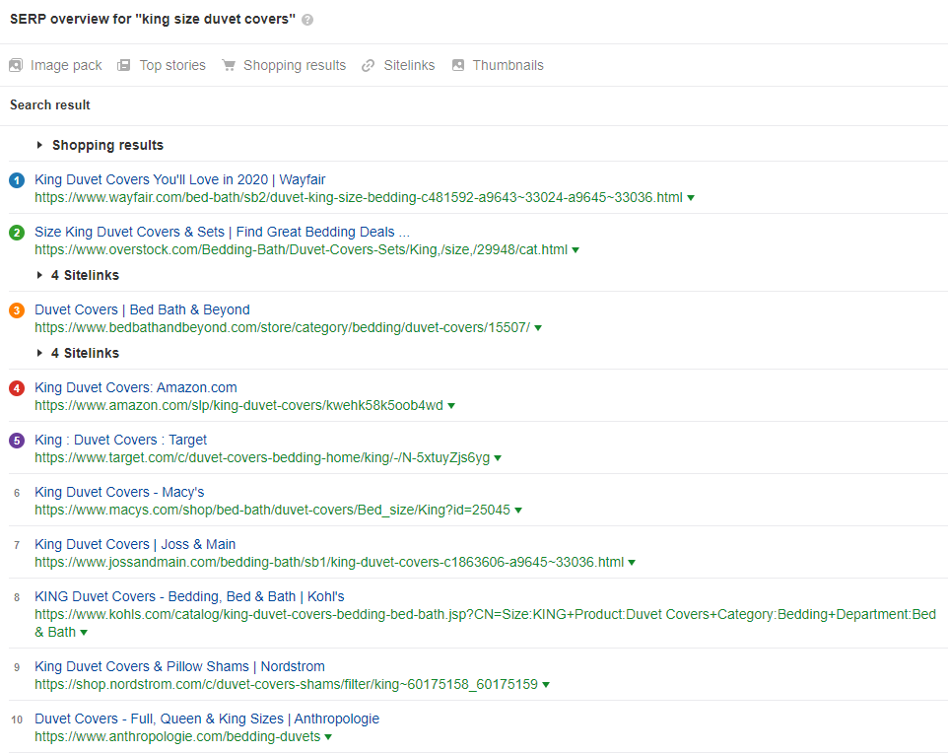
Task: Click the shop.nordstrom.com green URL
Action: [286, 685]
